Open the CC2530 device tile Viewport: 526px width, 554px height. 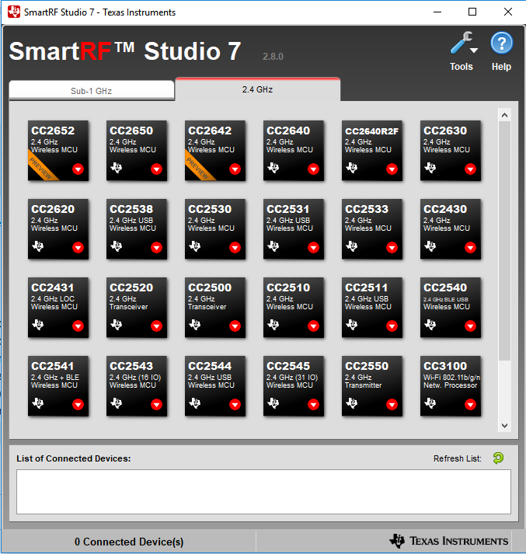[215, 229]
